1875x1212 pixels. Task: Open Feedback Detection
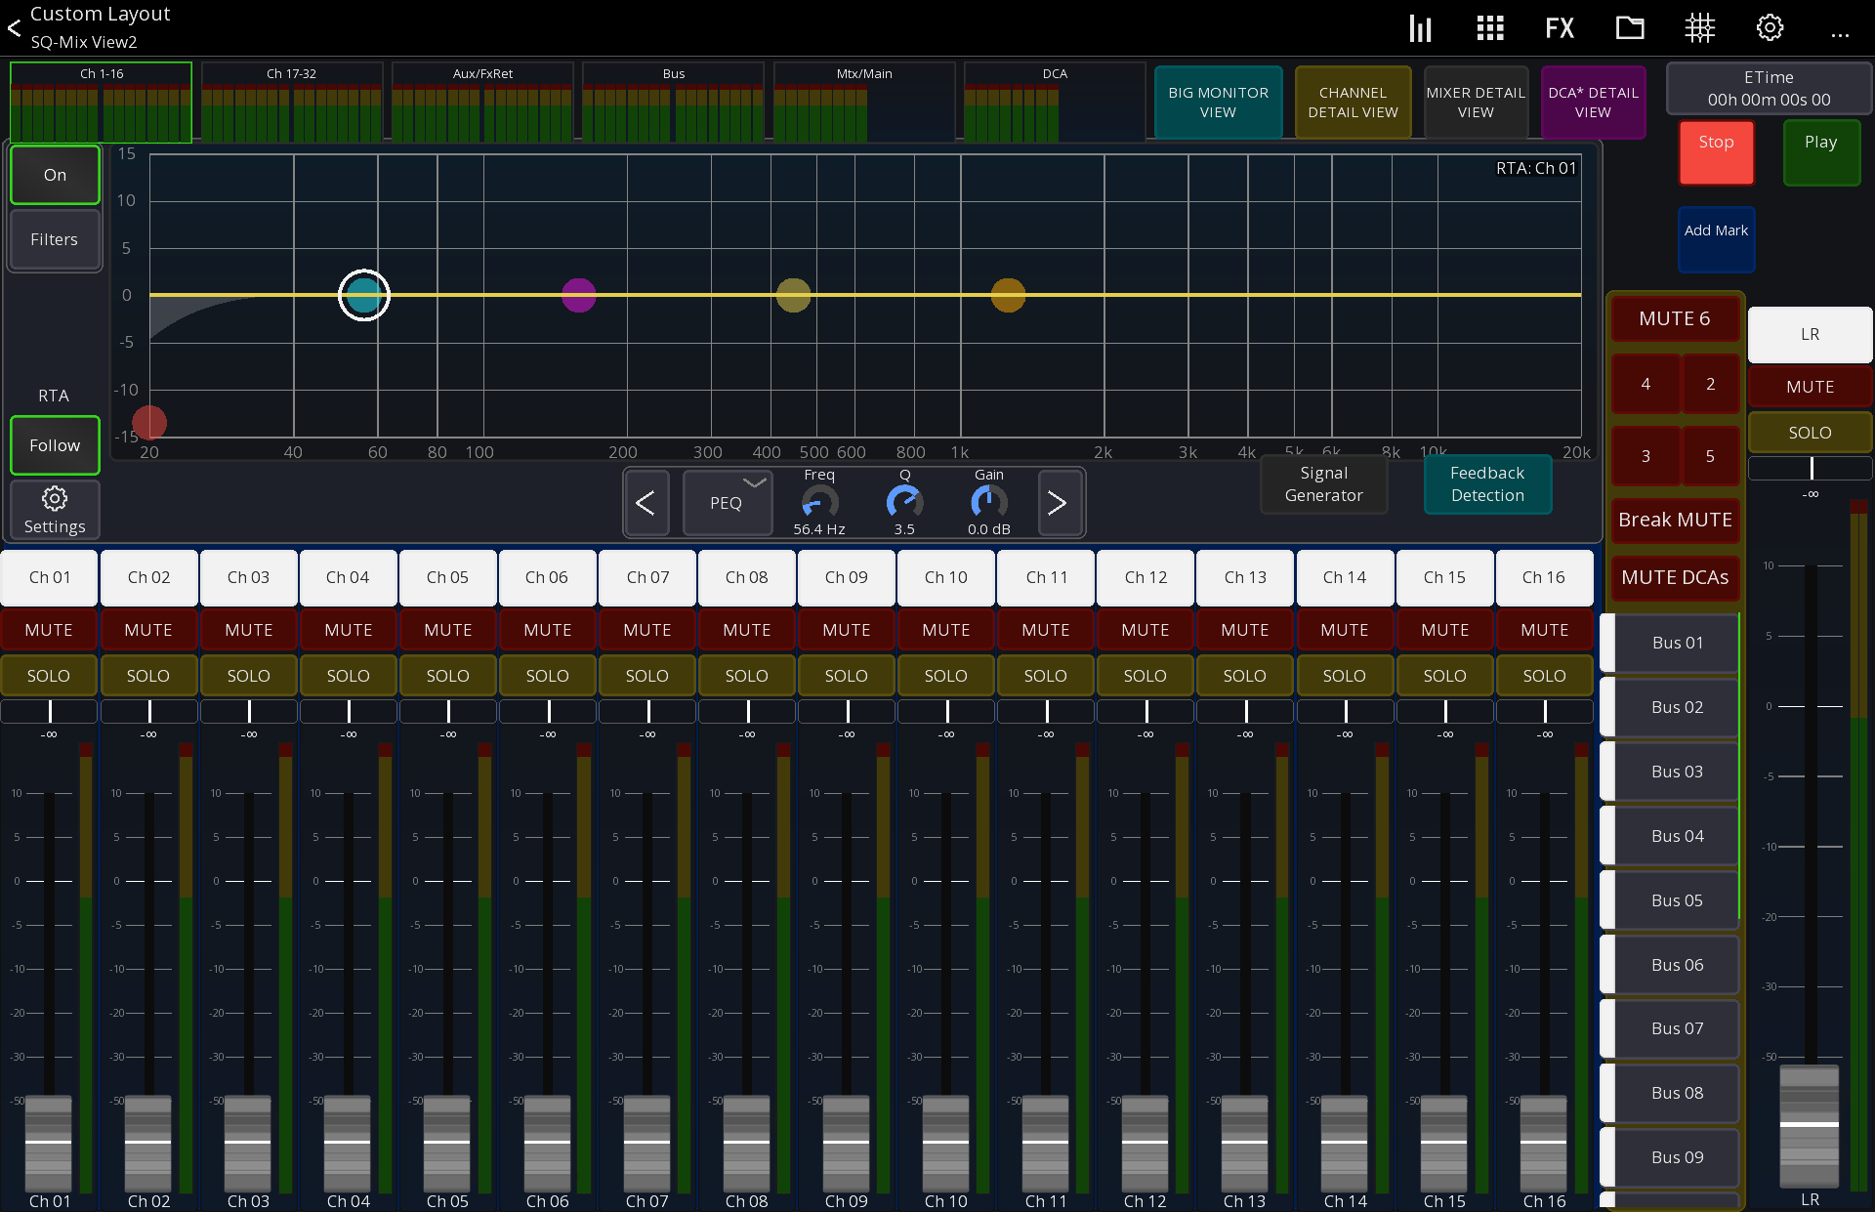[1487, 484]
